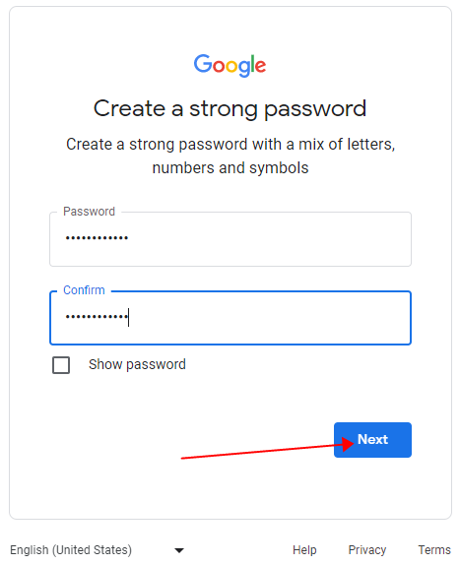Focus the Confirm password field
Image resolution: width=460 pixels, height=565 pixels.
pos(230,318)
